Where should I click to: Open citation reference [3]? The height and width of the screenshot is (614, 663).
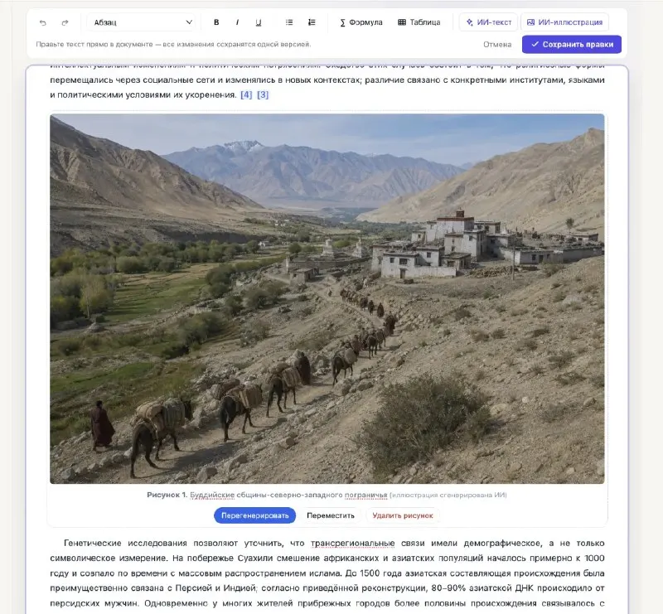(263, 94)
